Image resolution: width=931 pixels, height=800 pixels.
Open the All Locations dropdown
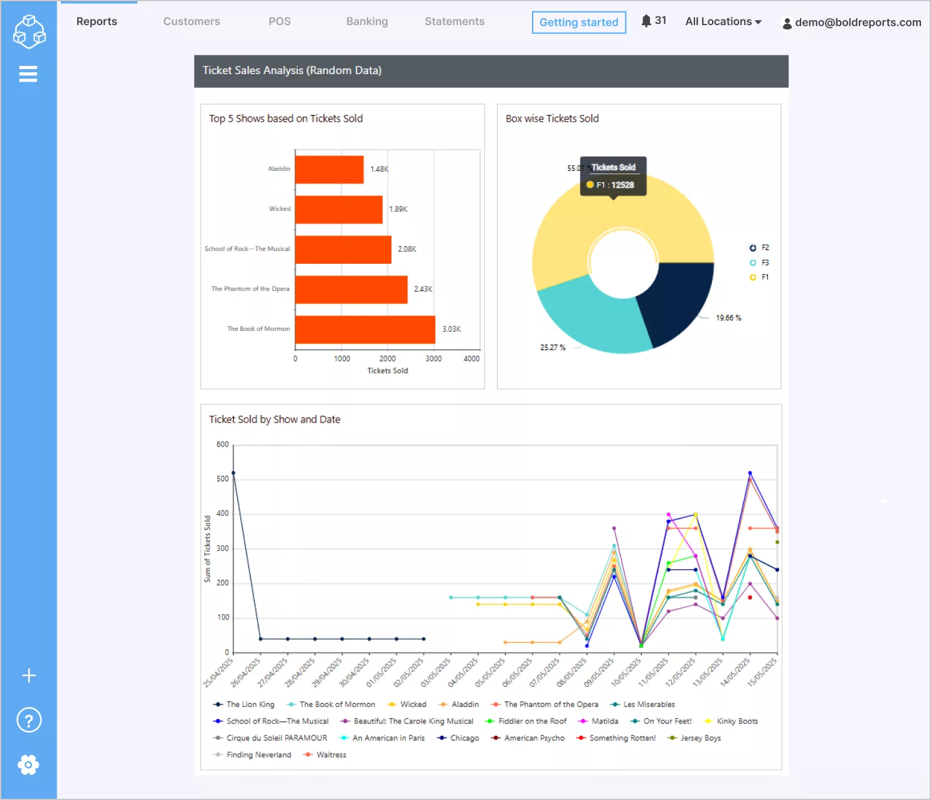coord(723,21)
